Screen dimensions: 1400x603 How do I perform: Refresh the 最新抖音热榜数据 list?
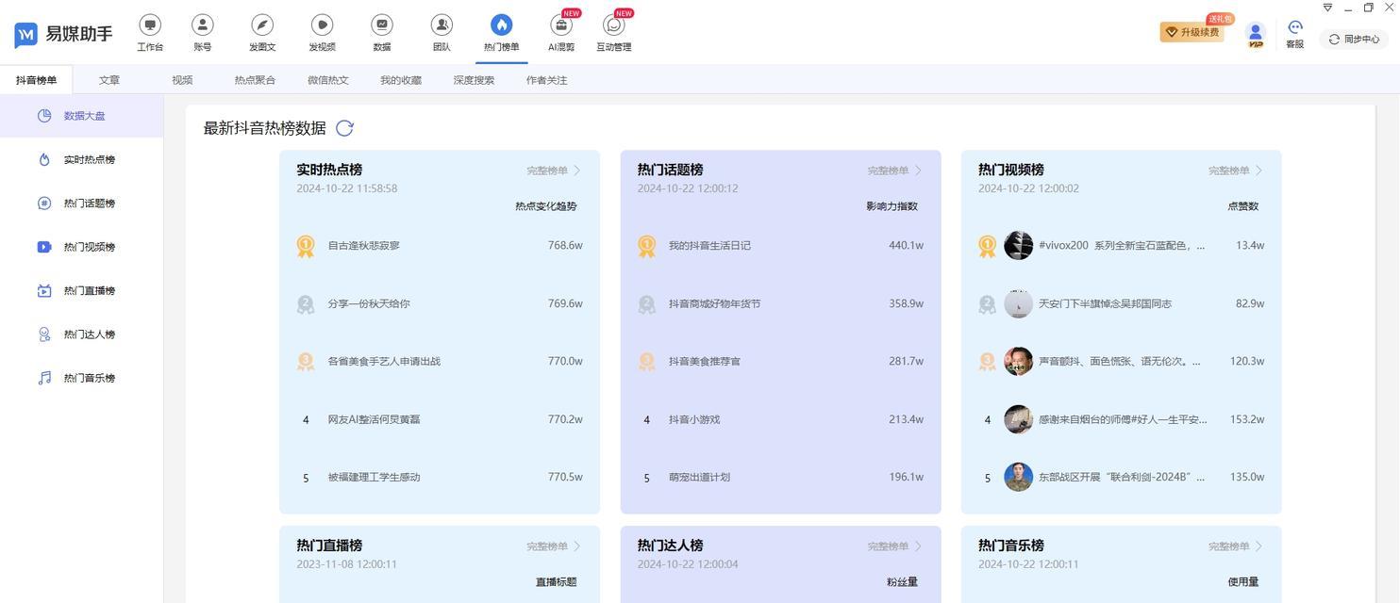(344, 128)
